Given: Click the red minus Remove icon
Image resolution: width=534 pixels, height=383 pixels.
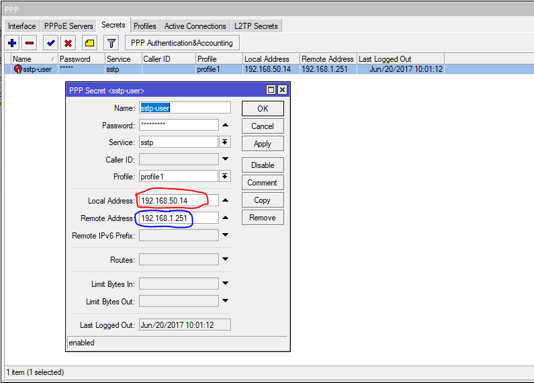Looking at the screenshot, I should (x=29, y=43).
